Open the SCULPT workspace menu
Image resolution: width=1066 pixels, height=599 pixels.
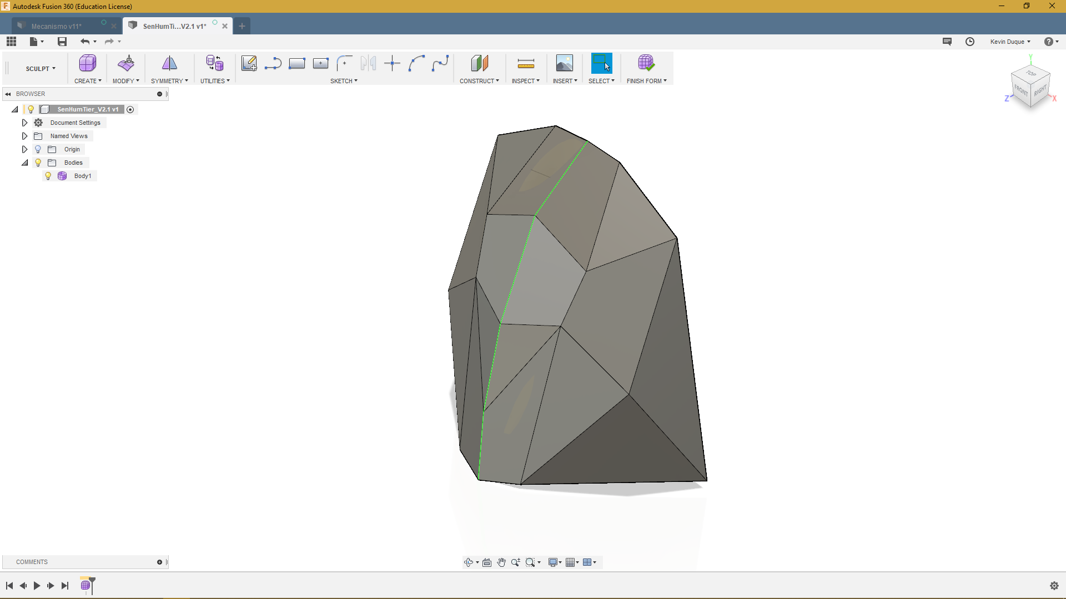(x=40, y=68)
